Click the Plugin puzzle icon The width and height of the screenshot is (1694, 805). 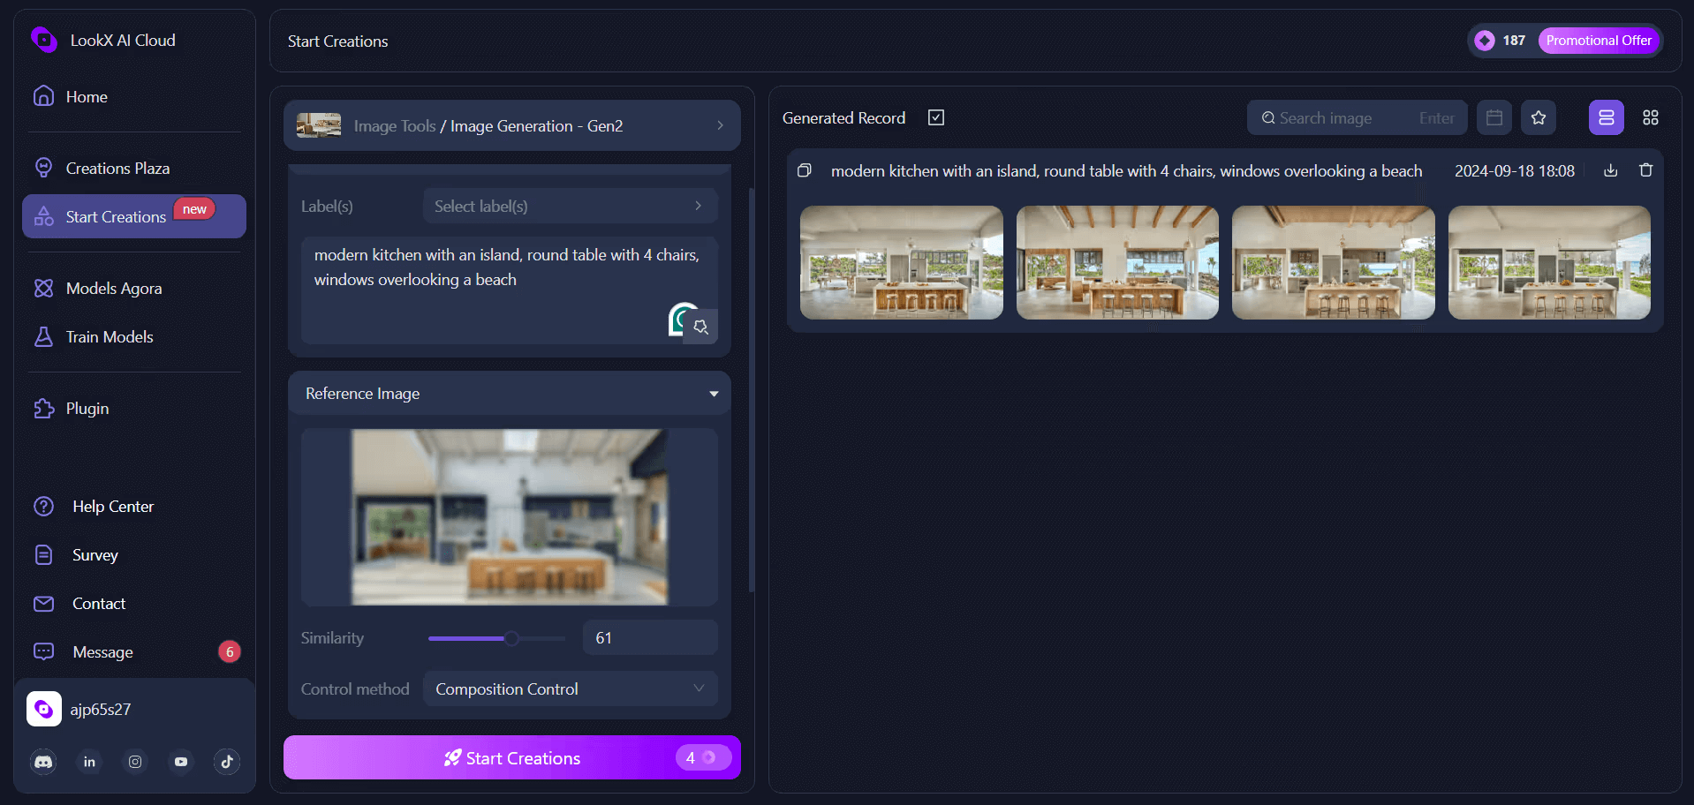point(43,408)
